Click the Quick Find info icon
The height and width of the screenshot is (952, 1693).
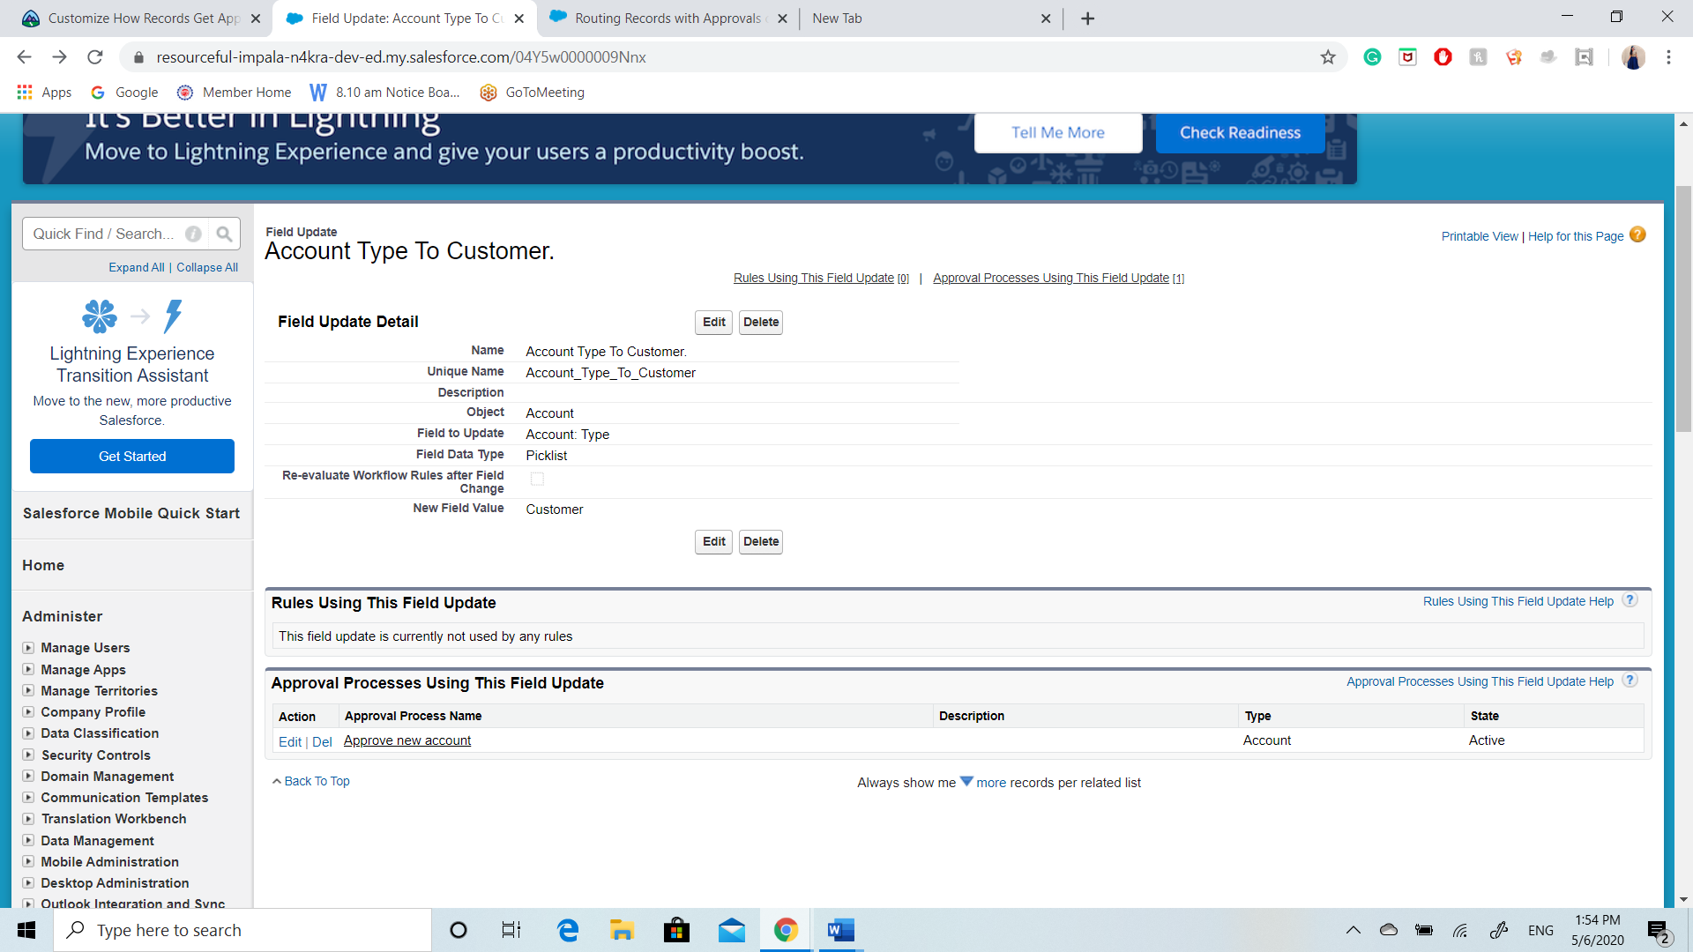click(193, 234)
